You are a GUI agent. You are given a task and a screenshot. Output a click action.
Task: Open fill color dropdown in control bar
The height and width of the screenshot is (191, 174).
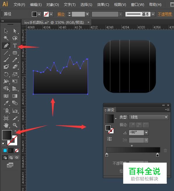tap(39, 14)
